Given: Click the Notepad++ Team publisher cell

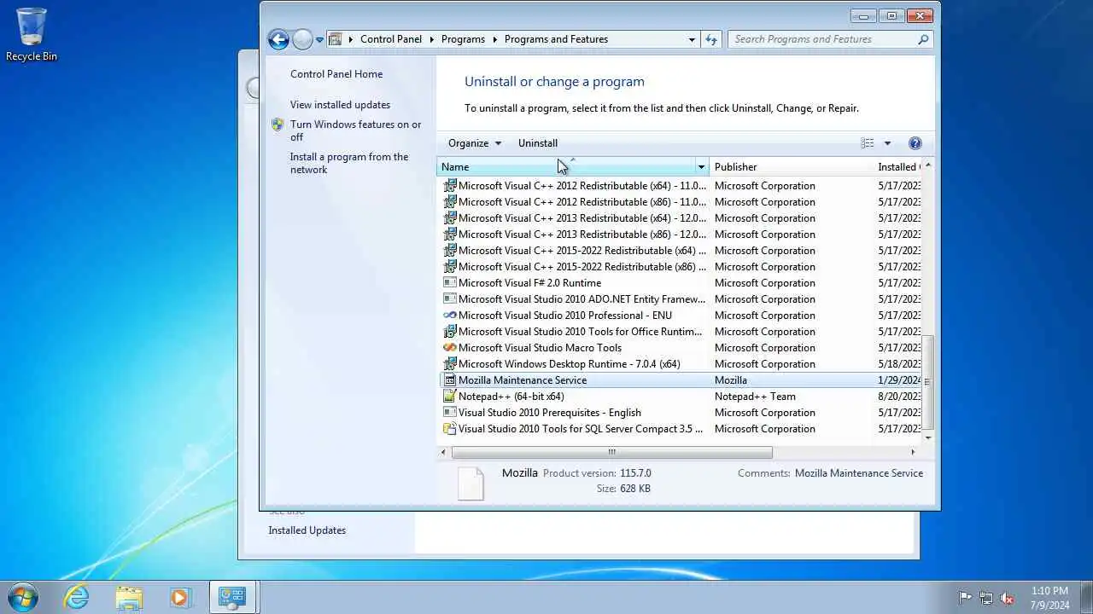Looking at the screenshot, I should (x=755, y=397).
